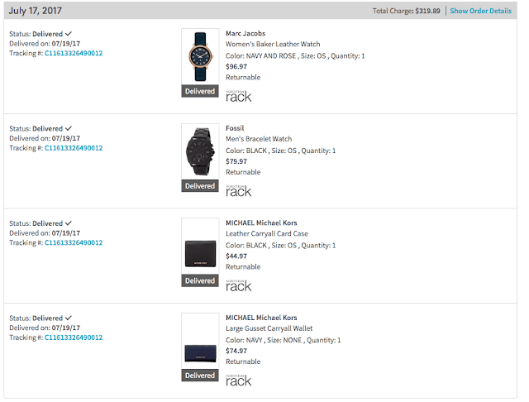Click Nordstrom Rack logo under Fossil item
Screen dimensions: 529x402
tap(239, 191)
